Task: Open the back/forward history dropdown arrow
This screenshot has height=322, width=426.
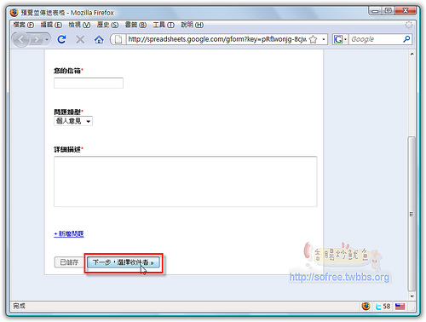Action: point(47,39)
